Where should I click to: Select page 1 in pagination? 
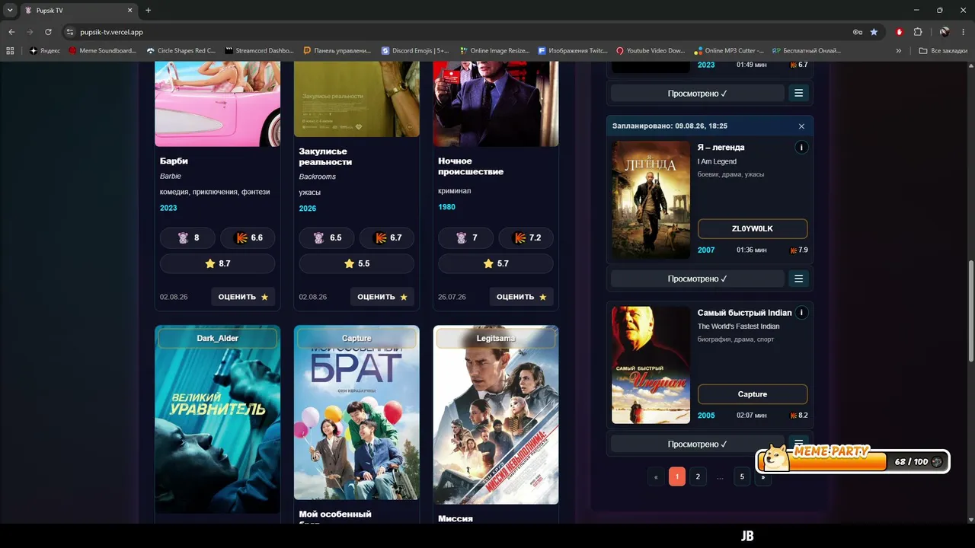click(x=677, y=477)
